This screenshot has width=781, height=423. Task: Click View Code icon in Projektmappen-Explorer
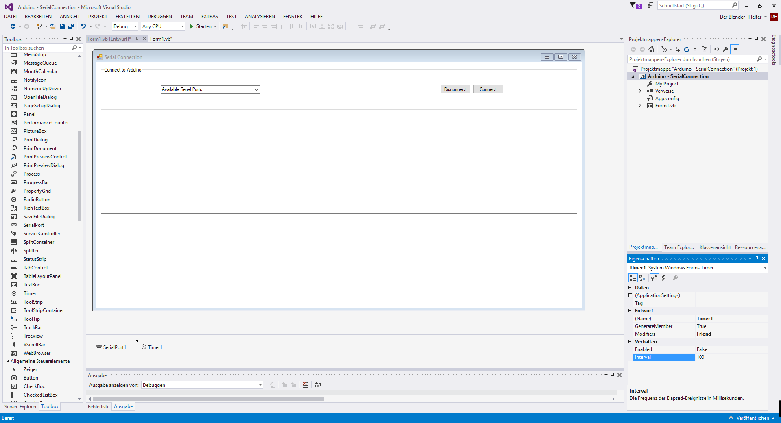pyautogui.click(x=717, y=49)
